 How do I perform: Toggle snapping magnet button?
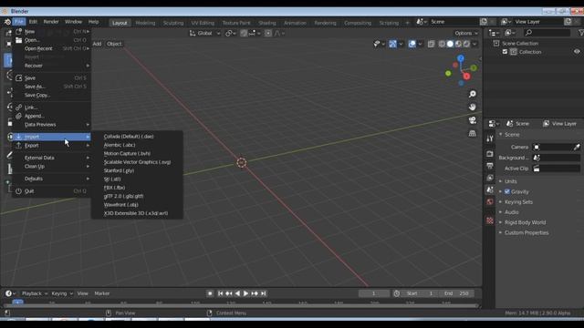tap(244, 33)
